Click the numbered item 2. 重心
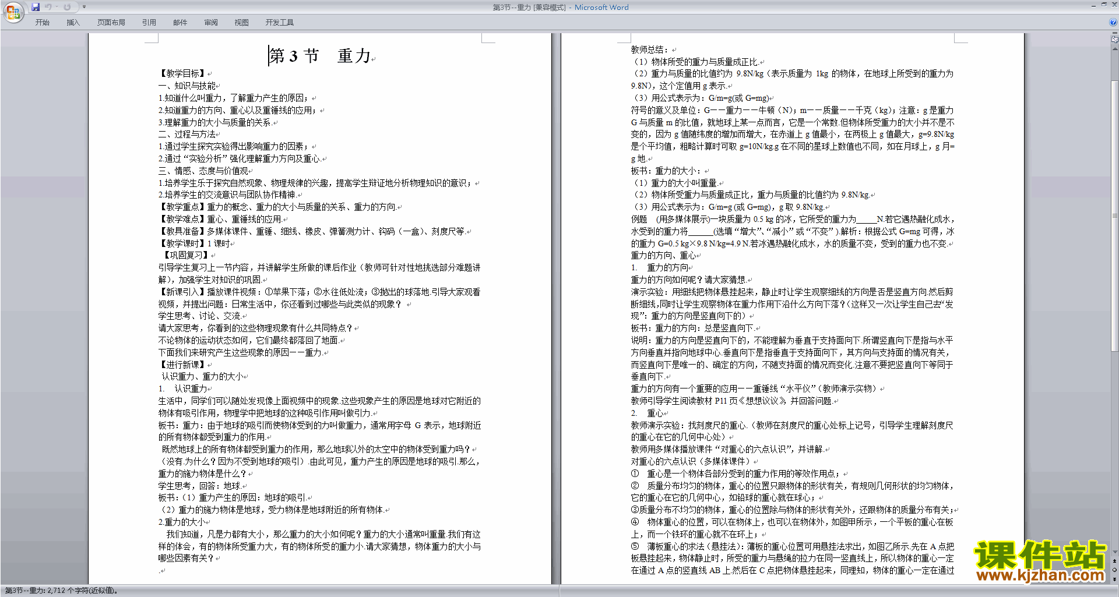The height and width of the screenshot is (597, 1119). (x=646, y=413)
